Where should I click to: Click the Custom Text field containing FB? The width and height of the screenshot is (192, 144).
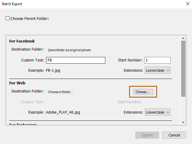click(76, 60)
